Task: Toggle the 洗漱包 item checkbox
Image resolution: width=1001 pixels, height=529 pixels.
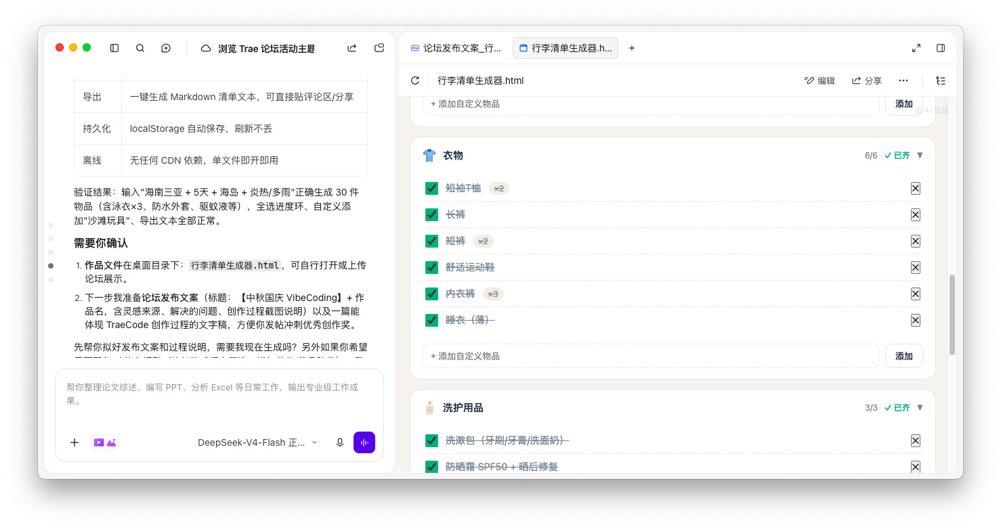Action: [x=431, y=440]
